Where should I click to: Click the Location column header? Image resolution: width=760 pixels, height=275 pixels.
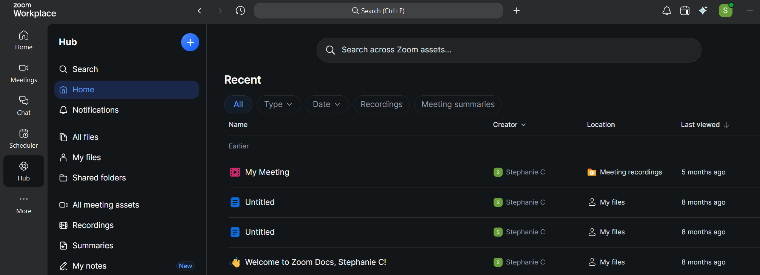[x=601, y=125]
